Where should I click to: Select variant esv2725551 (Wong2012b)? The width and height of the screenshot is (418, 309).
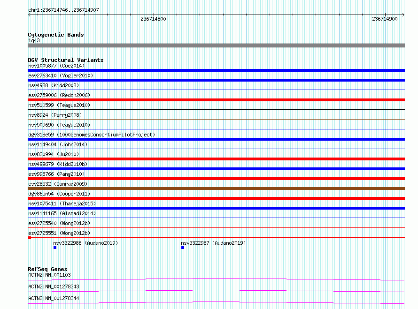pos(59,233)
